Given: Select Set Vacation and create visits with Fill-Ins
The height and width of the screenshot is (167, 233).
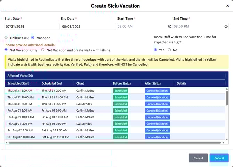Looking at the screenshot, I should pyautogui.click(x=43, y=50).
